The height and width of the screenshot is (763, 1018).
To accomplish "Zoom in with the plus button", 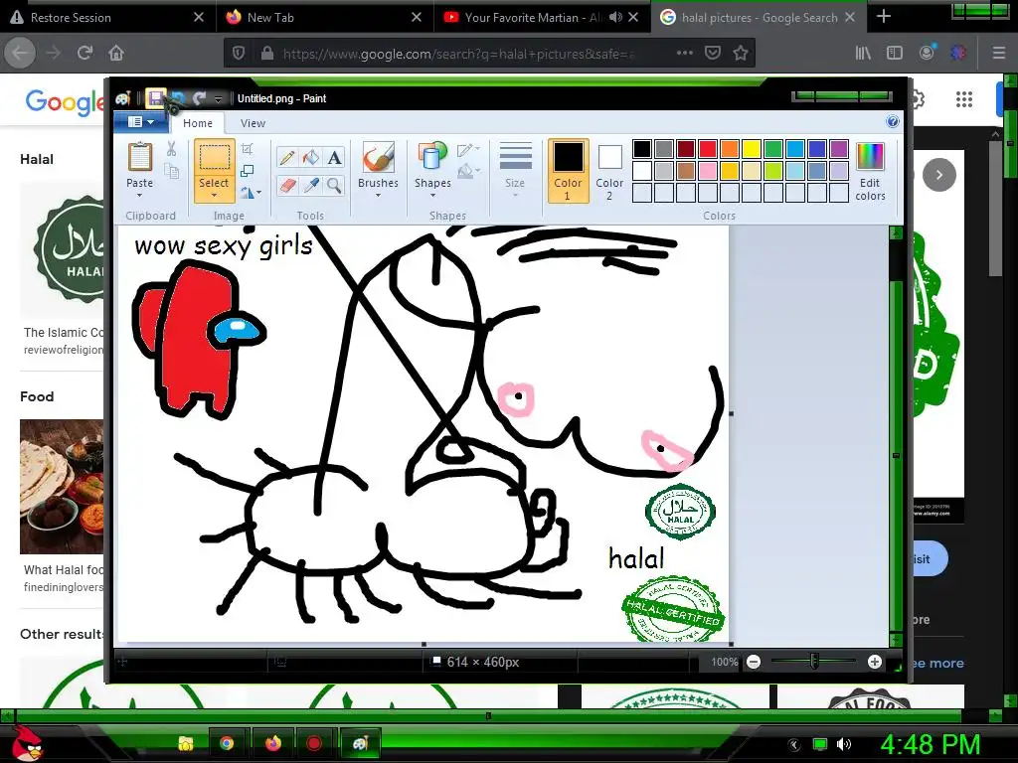I will pyautogui.click(x=875, y=662).
